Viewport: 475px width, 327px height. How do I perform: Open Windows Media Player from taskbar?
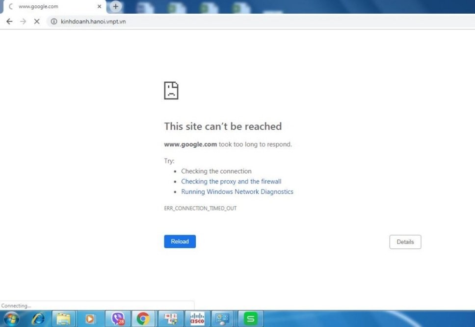pyautogui.click(x=90, y=319)
